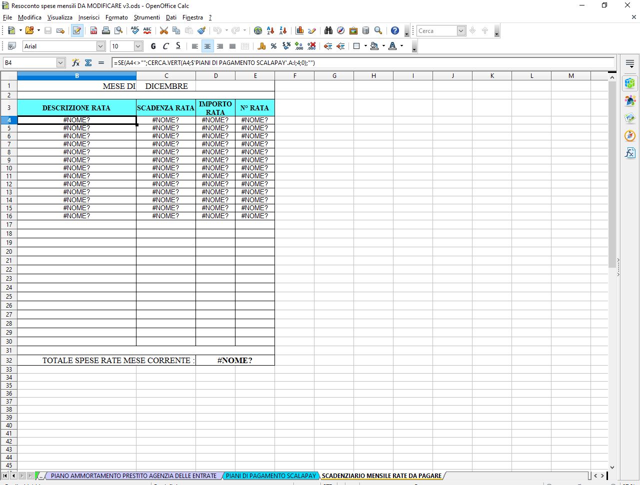Toggle Edit File mode

(77, 30)
